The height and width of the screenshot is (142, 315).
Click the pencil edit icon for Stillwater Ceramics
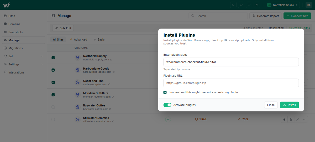(x=298, y=119)
